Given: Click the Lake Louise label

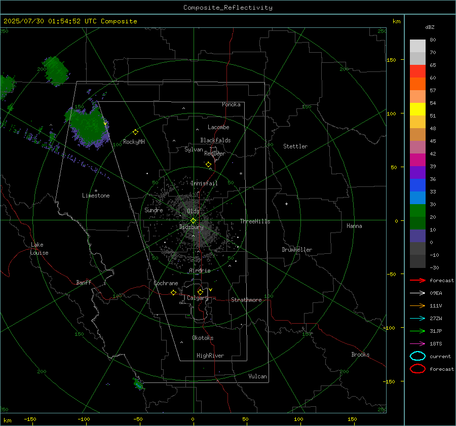Looking at the screenshot, I should [x=39, y=249].
